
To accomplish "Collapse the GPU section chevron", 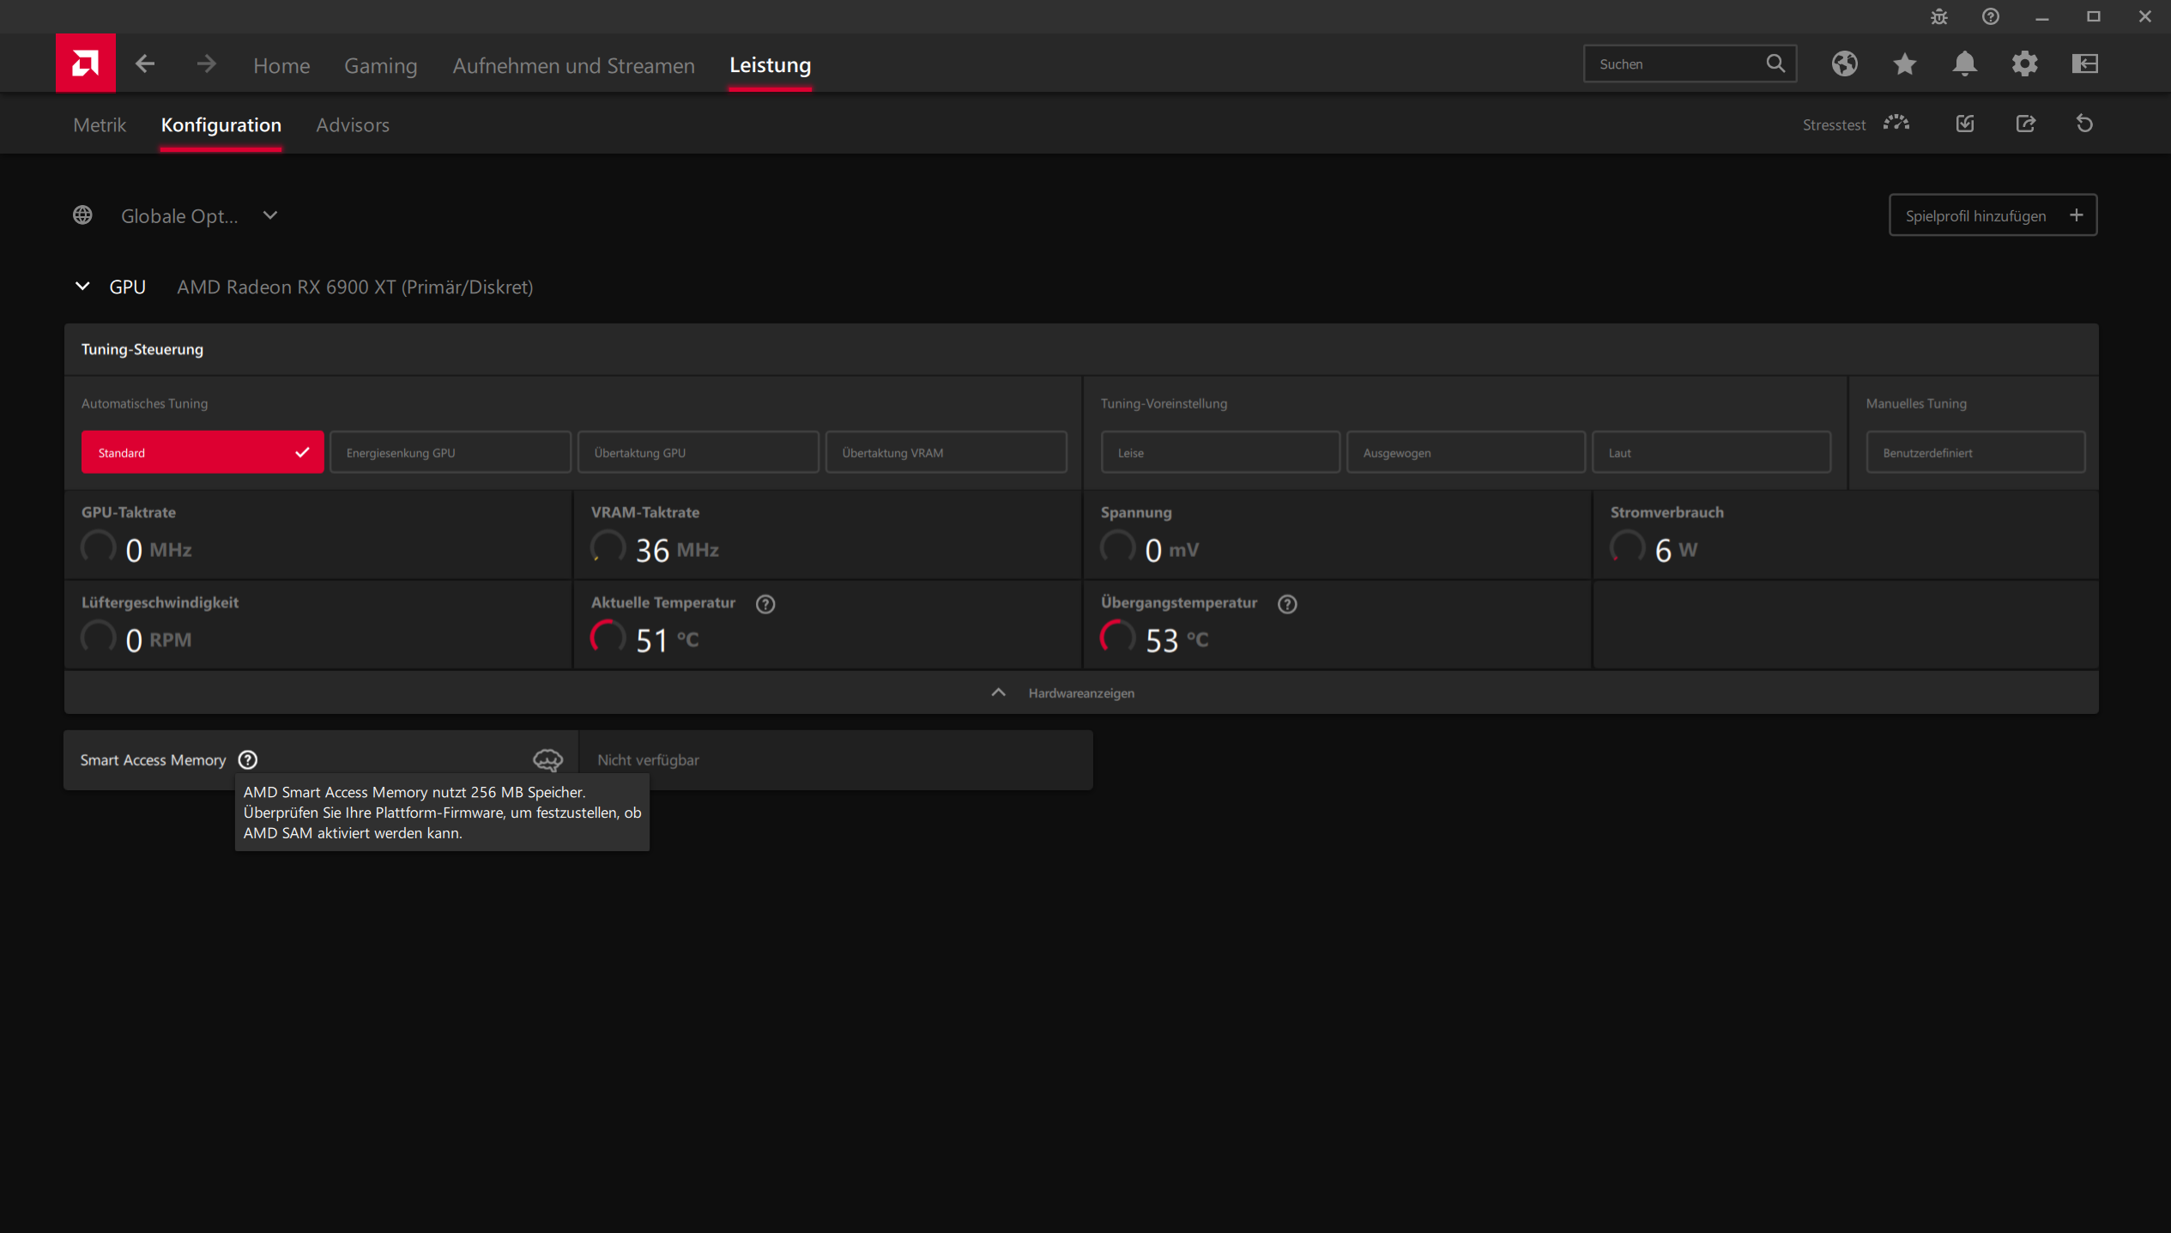I will pos(82,287).
